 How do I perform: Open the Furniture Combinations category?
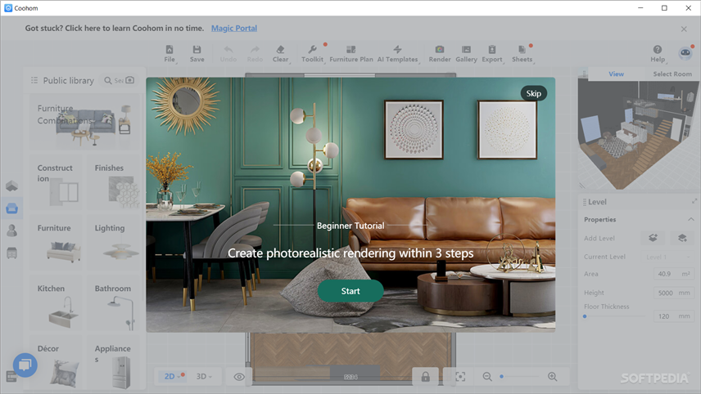pos(85,123)
